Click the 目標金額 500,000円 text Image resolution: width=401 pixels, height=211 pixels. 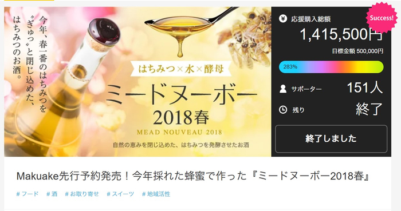click(357, 51)
